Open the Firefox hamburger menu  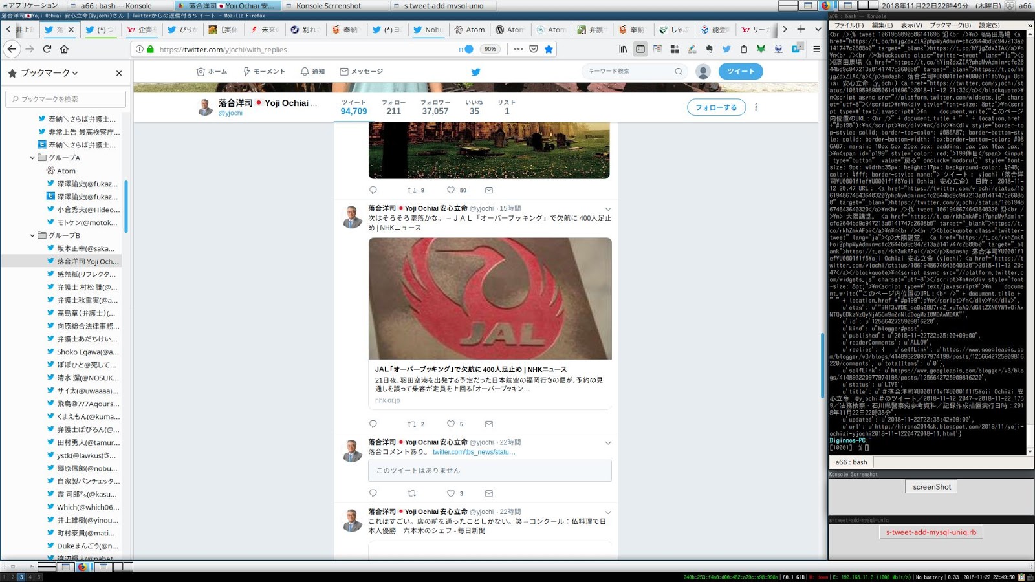816,49
